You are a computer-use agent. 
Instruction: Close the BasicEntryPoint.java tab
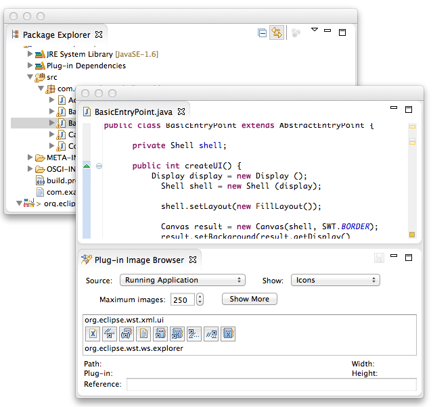(181, 112)
